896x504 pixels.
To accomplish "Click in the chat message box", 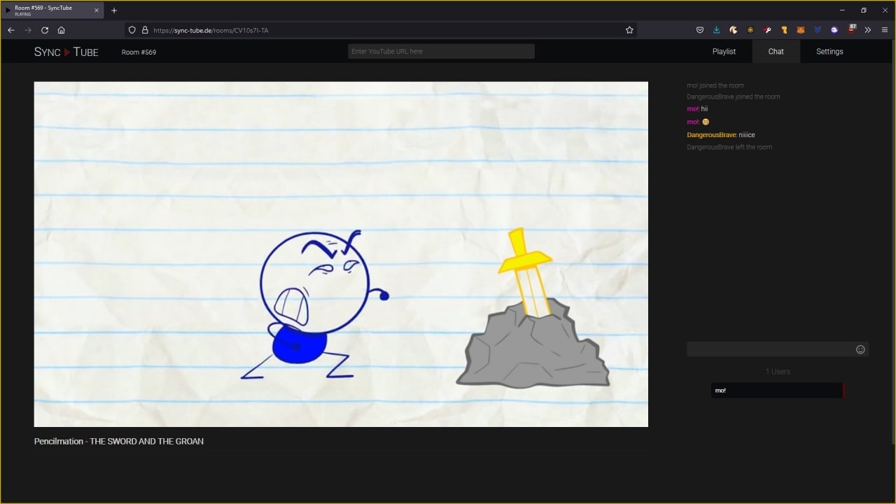I will (x=769, y=349).
